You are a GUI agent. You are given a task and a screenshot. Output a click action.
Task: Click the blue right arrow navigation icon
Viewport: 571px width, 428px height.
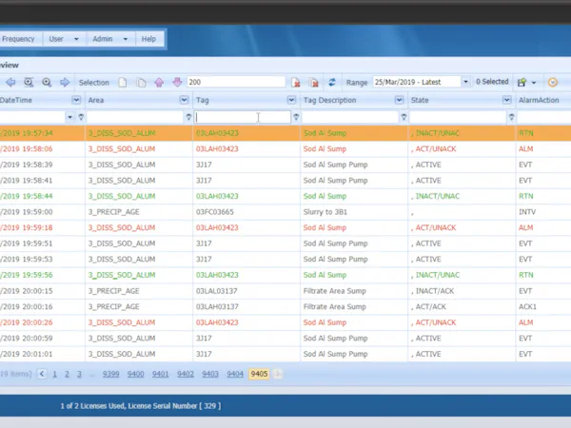[65, 82]
